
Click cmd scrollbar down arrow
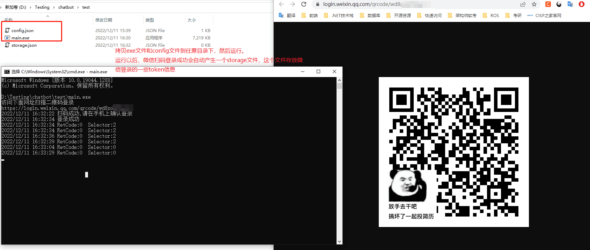tap(340, 242)
